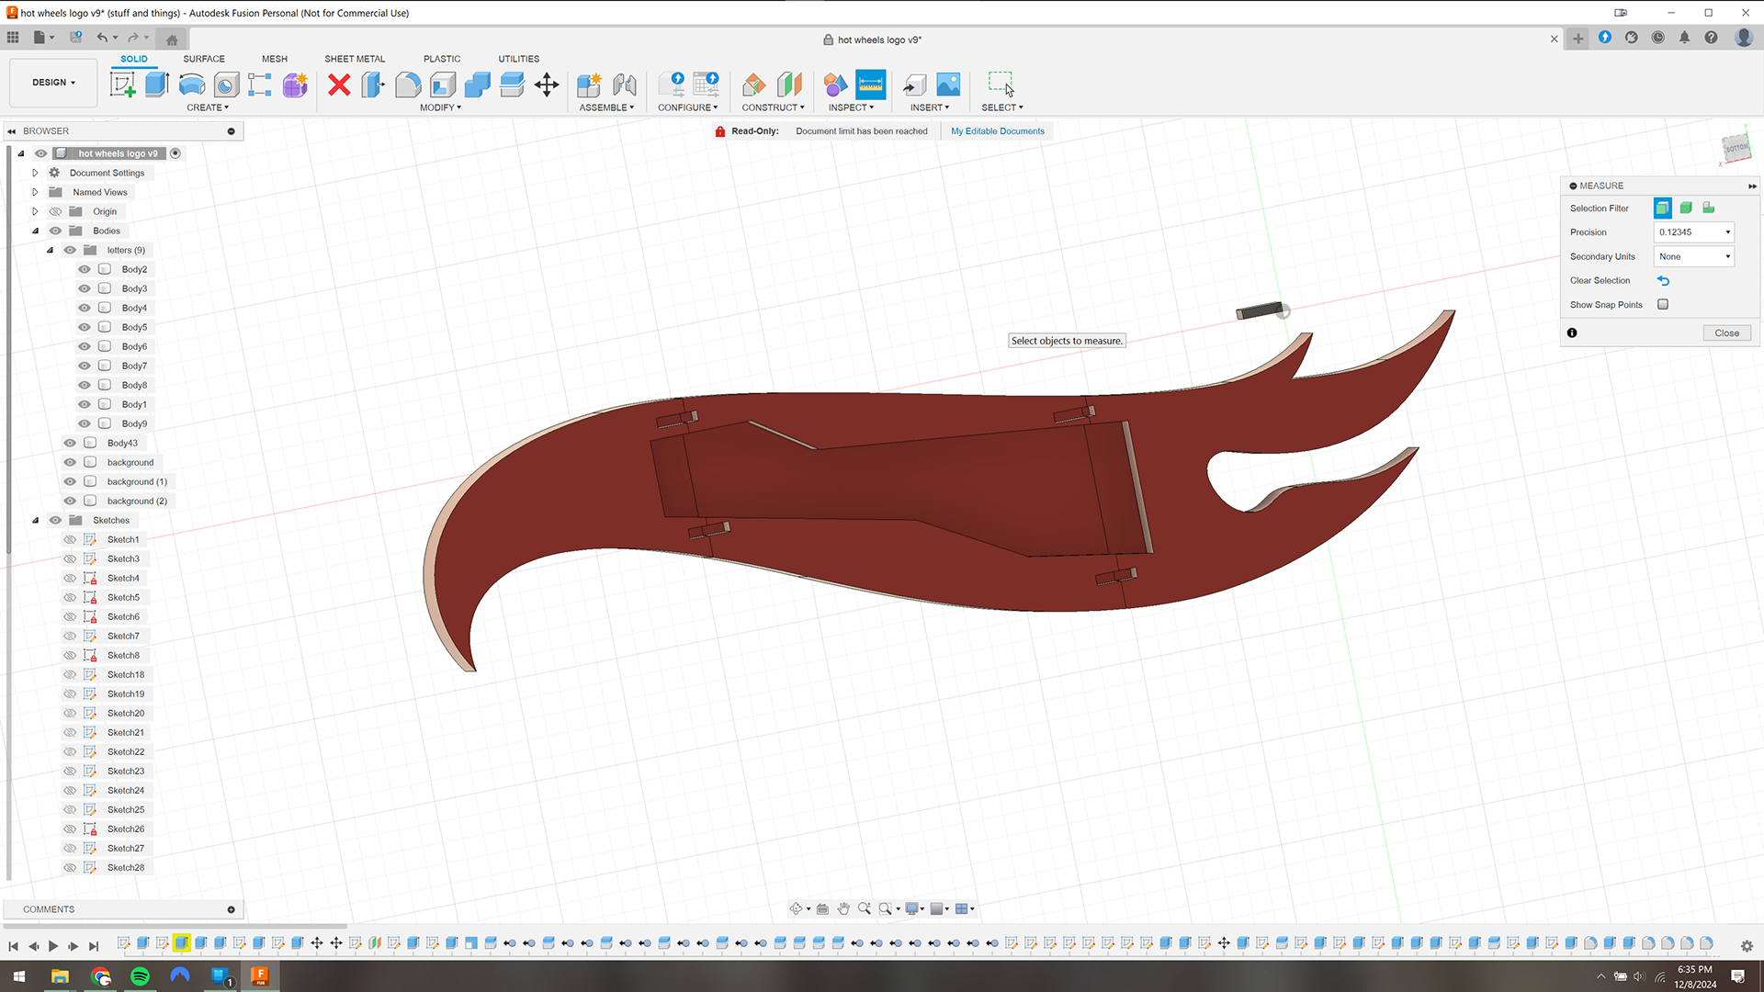Screen dimensions: 1764x992
Task: Close the Measure panel
Action: pyautogui.click(x=1726, y=333)
